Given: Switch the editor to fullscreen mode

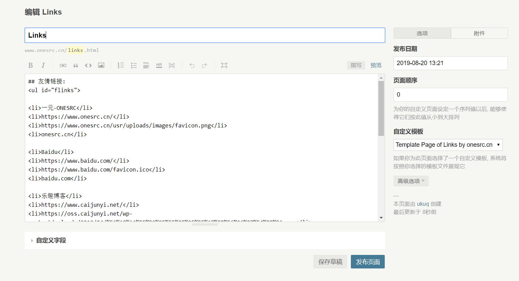Looking at the screenshot, I should [224, 65].
